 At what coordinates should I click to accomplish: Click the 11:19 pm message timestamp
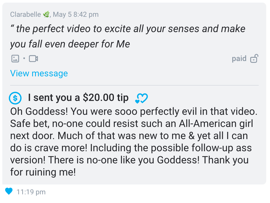[31, 192]
